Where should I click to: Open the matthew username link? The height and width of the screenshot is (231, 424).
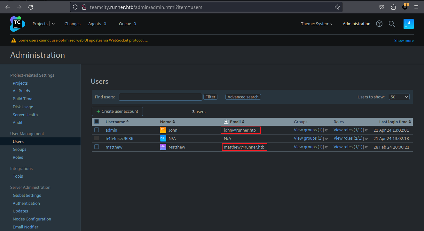(x=114, y=147)
